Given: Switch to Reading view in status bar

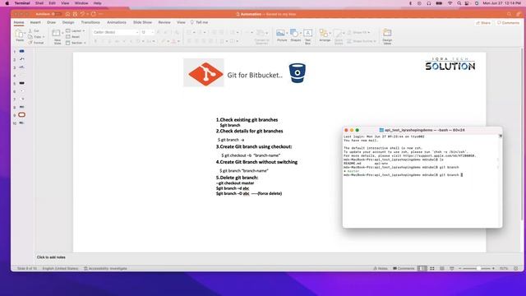Looking at the screenshot, I should coord(442,269).
